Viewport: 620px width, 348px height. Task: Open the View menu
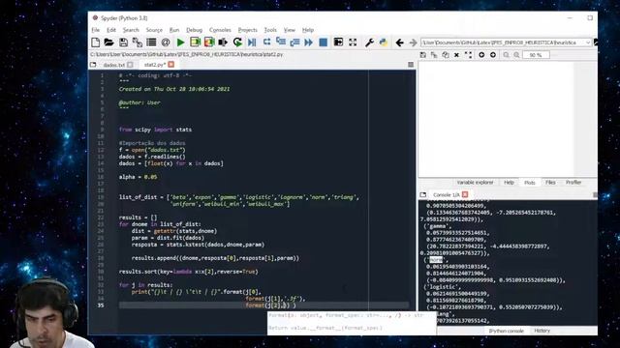[x=289, y=30]
